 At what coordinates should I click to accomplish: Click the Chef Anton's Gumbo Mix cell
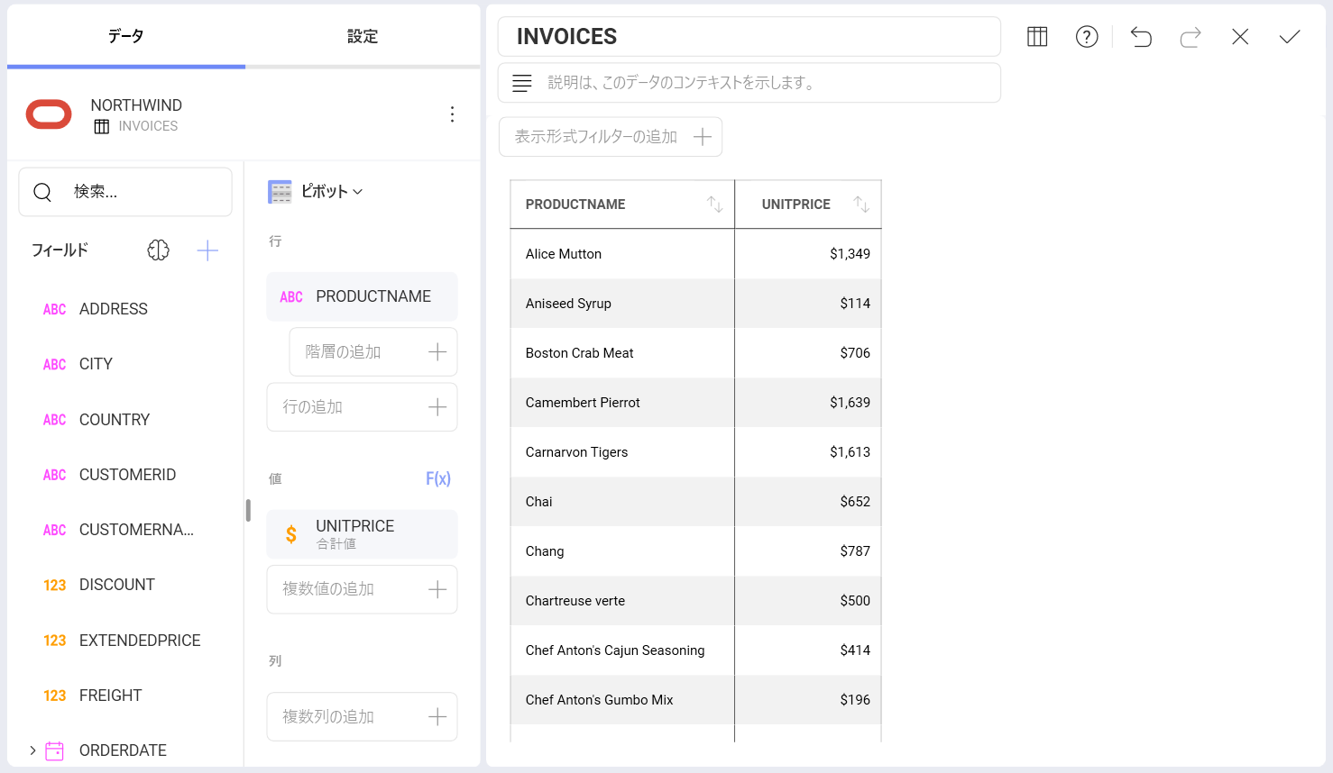(x=622, y=700)
